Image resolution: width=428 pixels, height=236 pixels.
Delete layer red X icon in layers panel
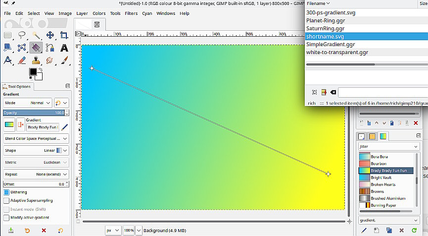coord(416,123)
